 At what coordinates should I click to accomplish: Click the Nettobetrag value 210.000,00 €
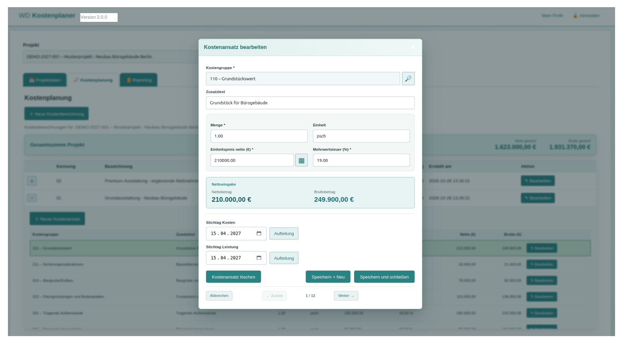click(x=231, y=199)
